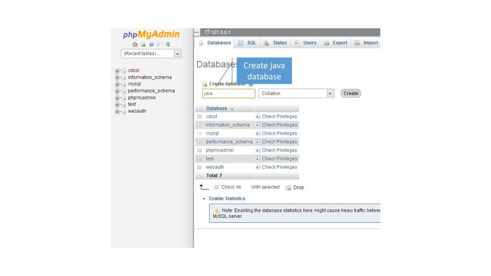Click sort arrow beside Database header
The height and width of the screenshot is (276, 491).
tap(232, 109)
